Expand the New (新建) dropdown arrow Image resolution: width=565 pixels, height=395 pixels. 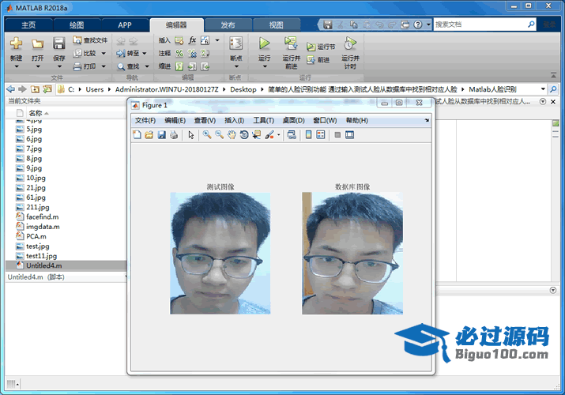point(17,66)
